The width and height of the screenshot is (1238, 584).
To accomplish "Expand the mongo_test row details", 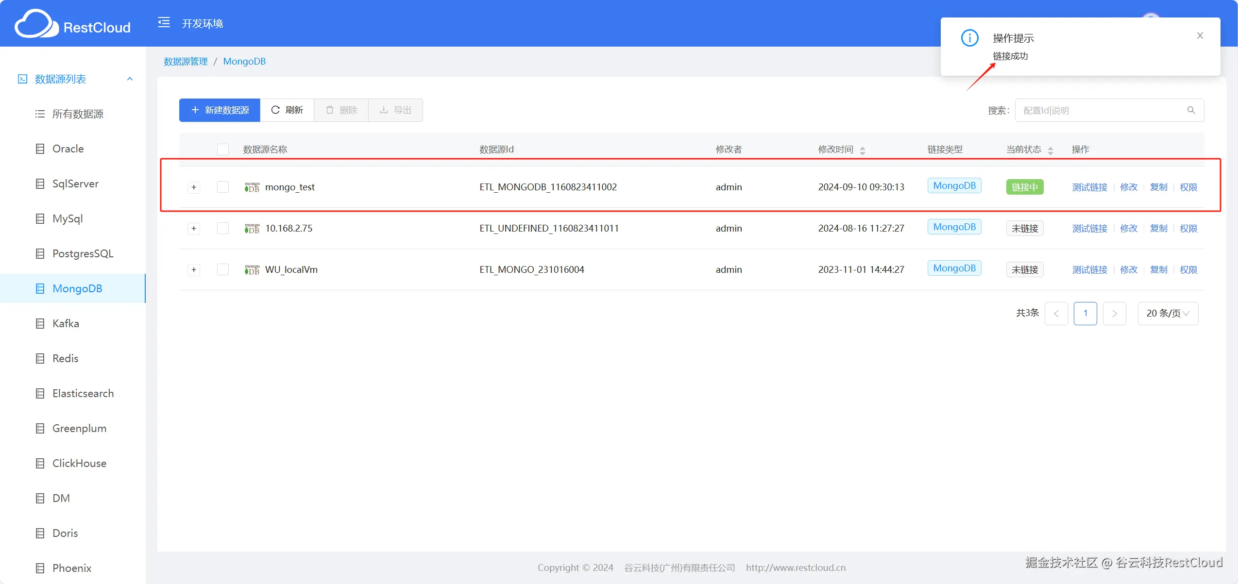I will tap(194, 187).
